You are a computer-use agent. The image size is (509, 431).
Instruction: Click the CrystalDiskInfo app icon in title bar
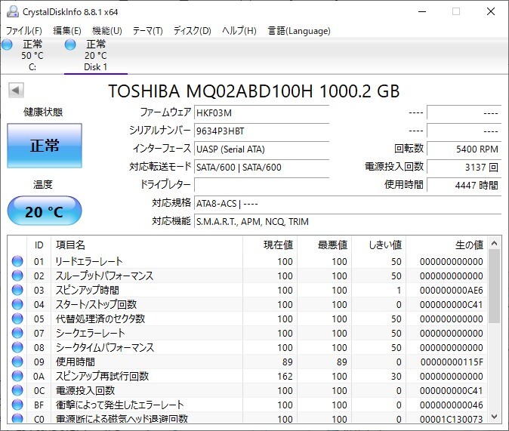12,11
